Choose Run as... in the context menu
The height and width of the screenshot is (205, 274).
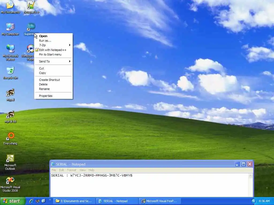tap(53, 41)
